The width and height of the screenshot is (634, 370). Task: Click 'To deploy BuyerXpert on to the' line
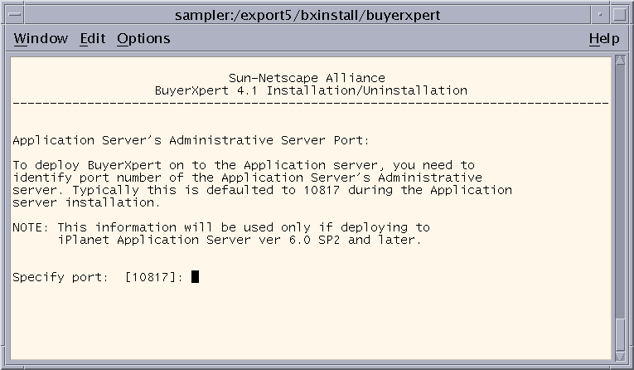tap(244, 165)
